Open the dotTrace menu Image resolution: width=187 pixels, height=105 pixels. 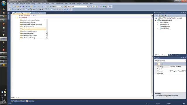72,4
